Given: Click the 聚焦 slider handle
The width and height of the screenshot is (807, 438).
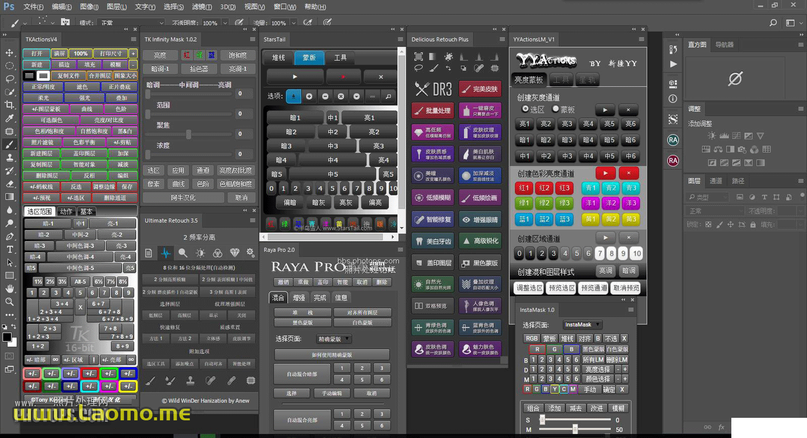Looking at the screenshot, I should pos(189,134).
